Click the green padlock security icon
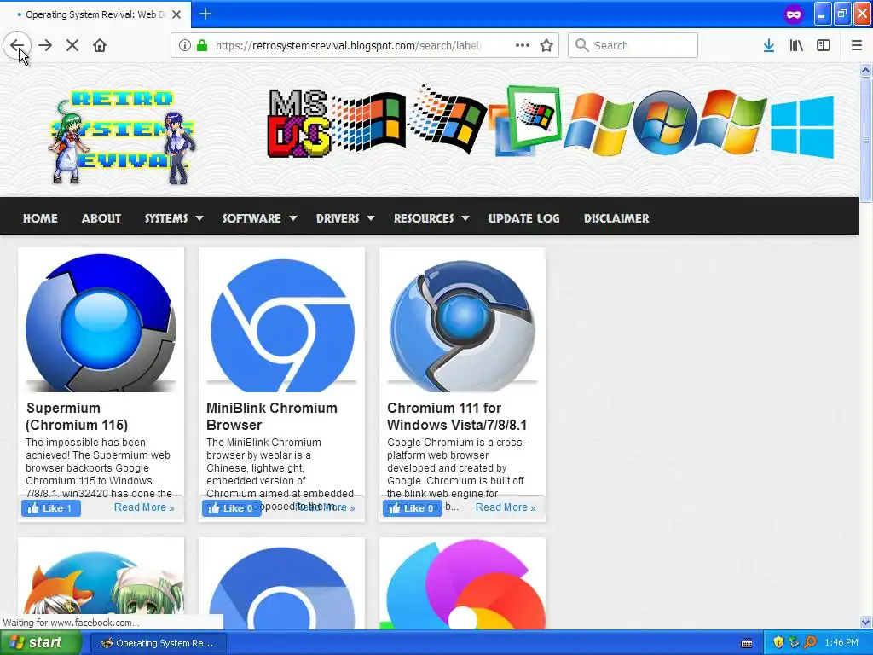The height and width of the screenshot is (655, 873). point(201,45)
